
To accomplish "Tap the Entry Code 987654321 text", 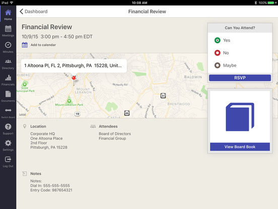I will click(51, 190).
